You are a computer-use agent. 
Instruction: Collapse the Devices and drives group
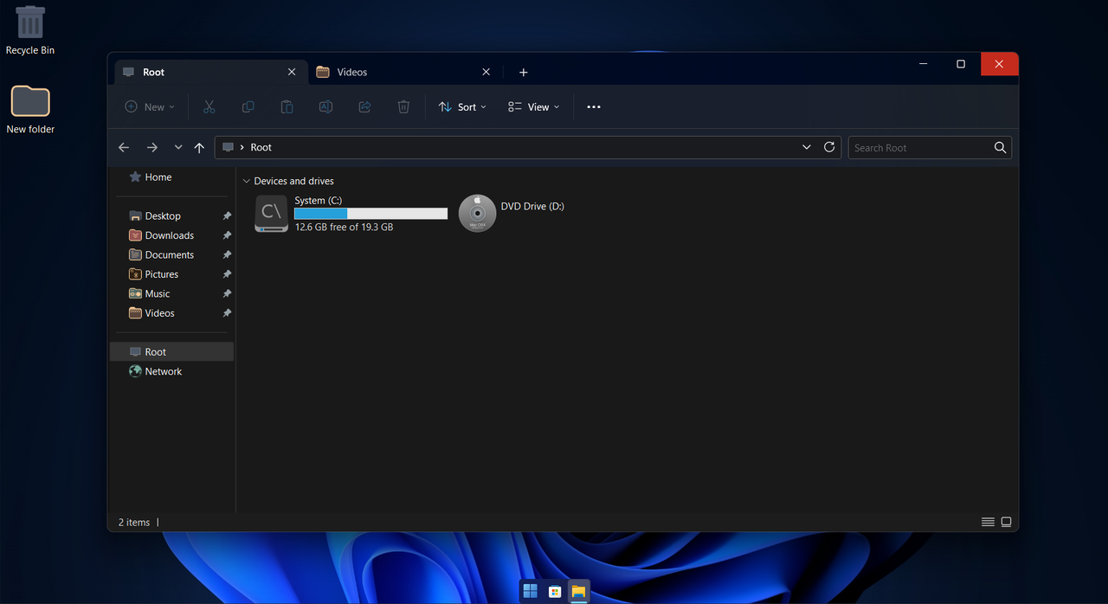click(247, 181)
